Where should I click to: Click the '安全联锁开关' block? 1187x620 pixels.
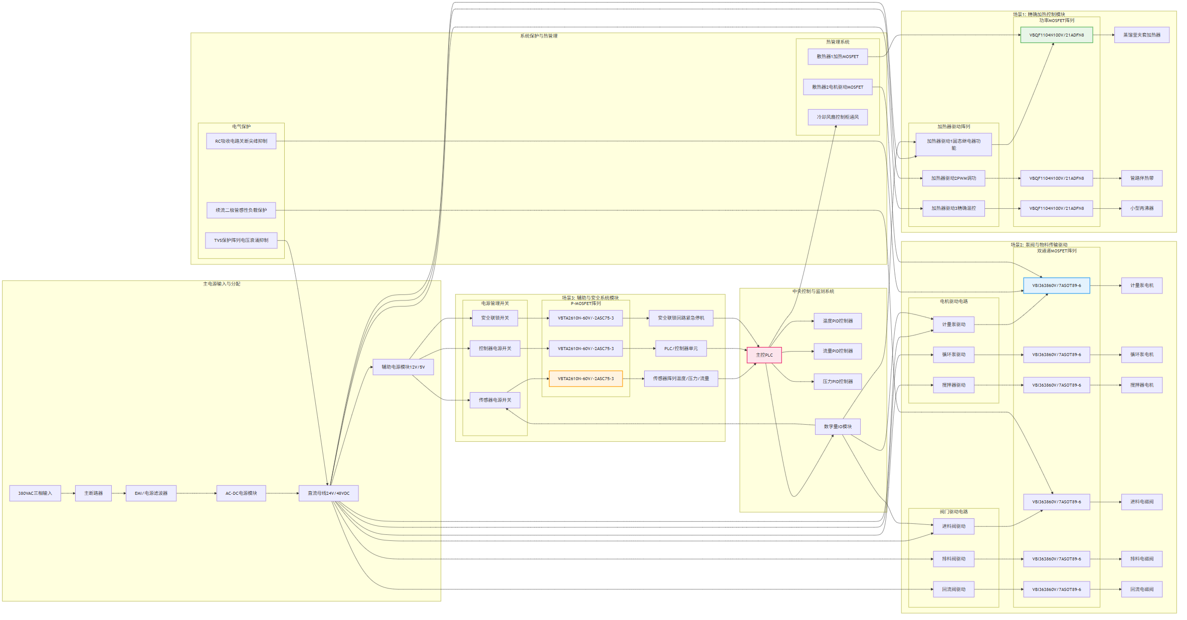coord(495,318)
